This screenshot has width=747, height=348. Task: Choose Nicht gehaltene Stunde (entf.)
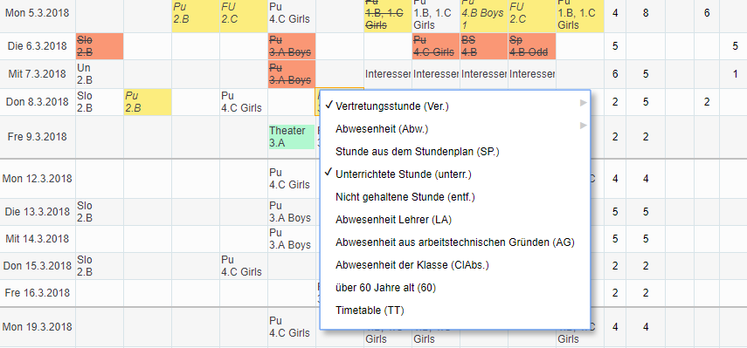coord(455,197)
